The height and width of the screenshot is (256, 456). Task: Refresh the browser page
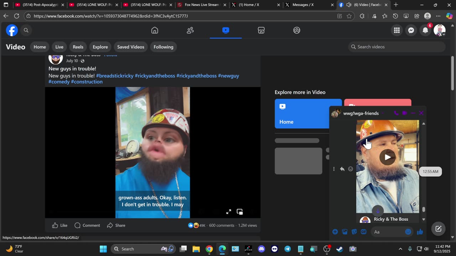[16, 16]
